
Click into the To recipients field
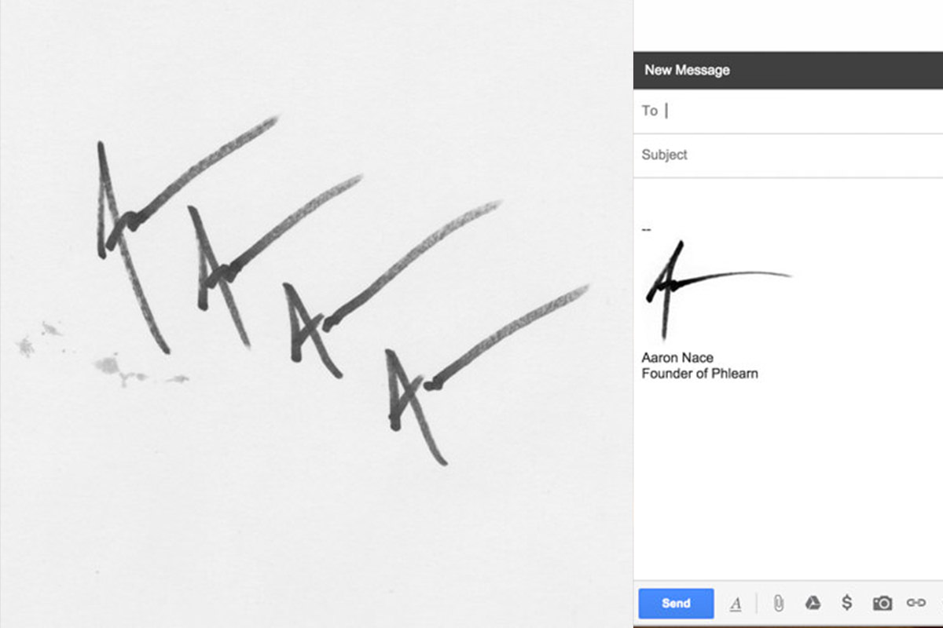click(788, 111)
